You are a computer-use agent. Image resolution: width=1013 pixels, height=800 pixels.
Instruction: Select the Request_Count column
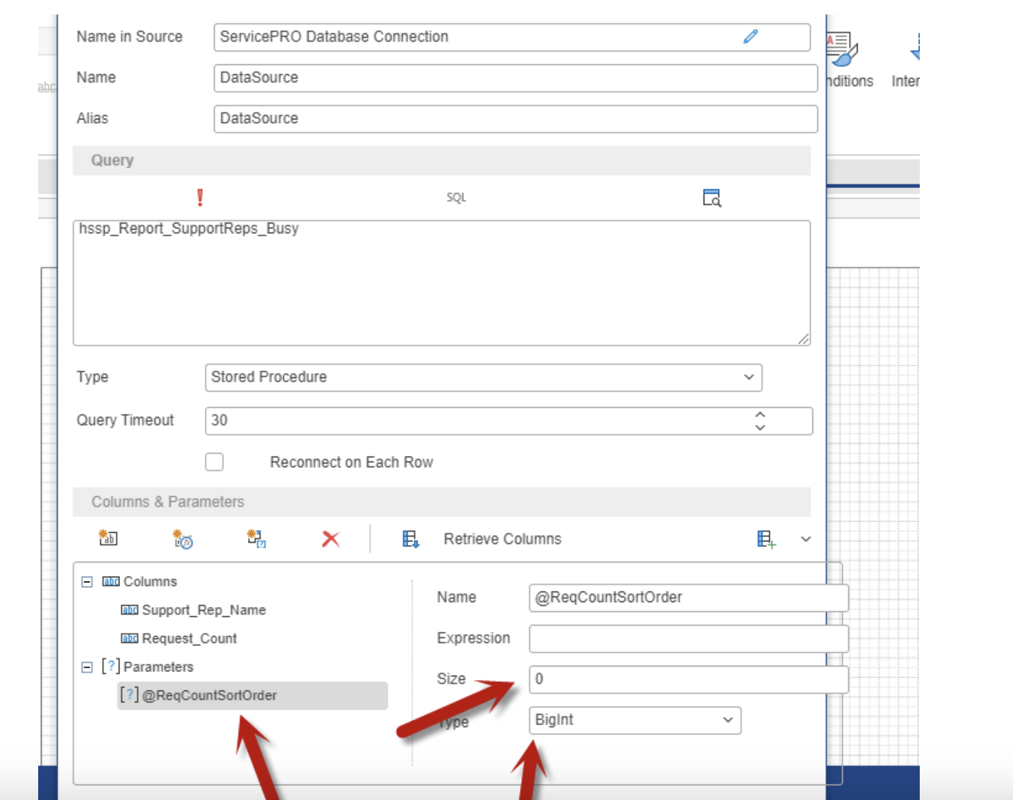coord(189,638)
